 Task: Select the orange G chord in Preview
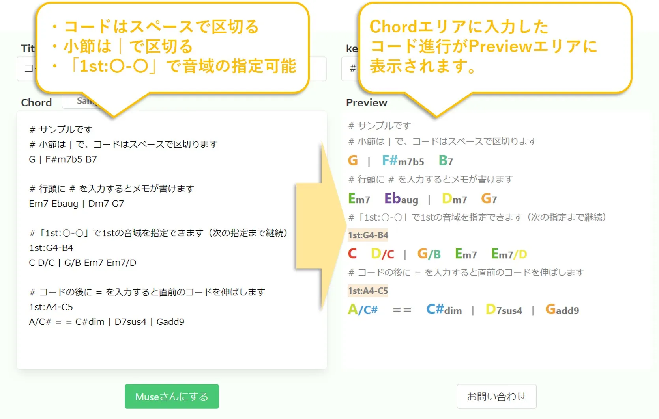coord(353,161)
